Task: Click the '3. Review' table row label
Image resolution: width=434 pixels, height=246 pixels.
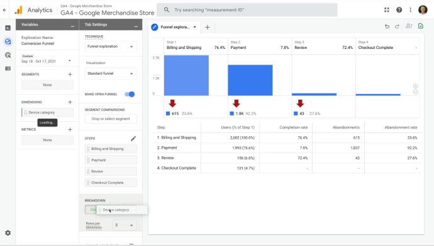Action: point(165,158)
